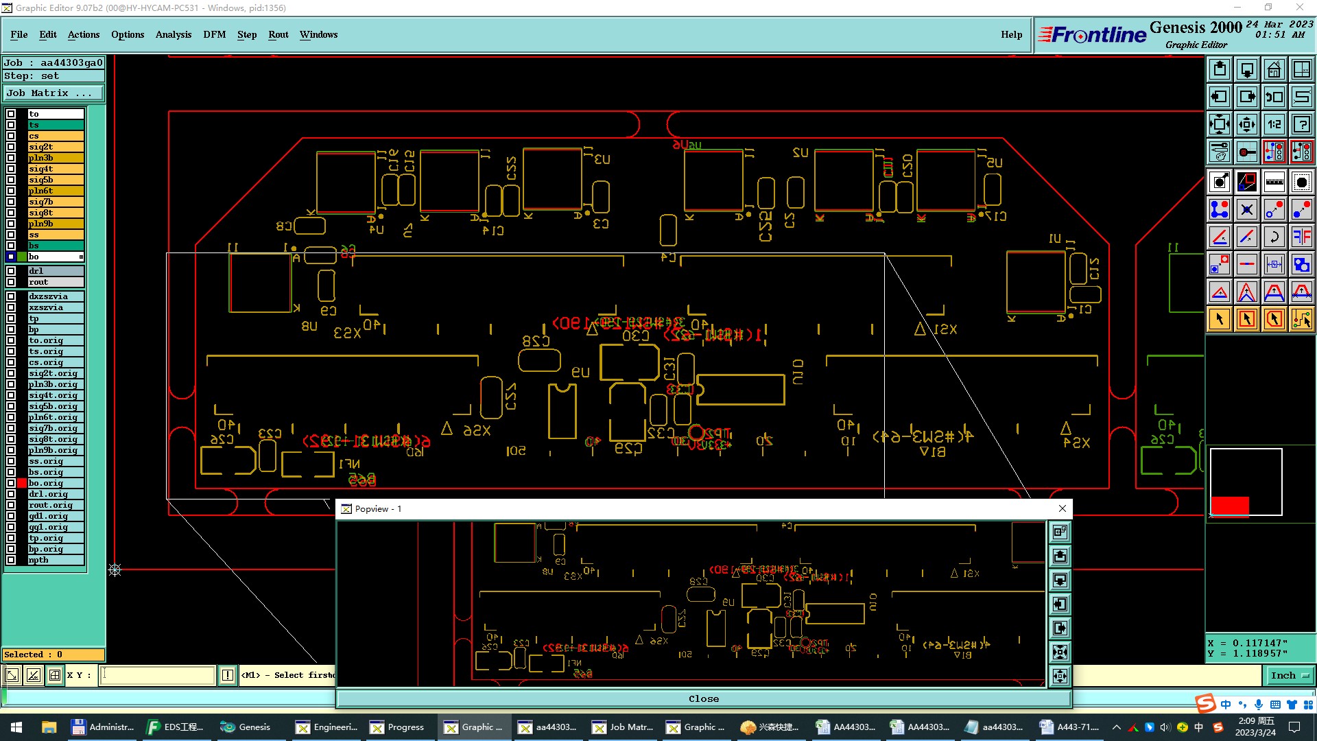Toggle the drl layer checkbox
1317x741 pixels.
(11, 271)
